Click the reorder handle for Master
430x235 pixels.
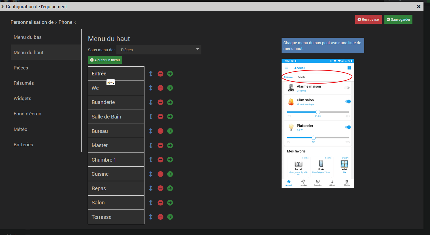(x=151, y=145)
